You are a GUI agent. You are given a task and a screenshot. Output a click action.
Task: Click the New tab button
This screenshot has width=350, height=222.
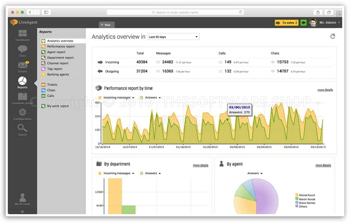point(106,25)
